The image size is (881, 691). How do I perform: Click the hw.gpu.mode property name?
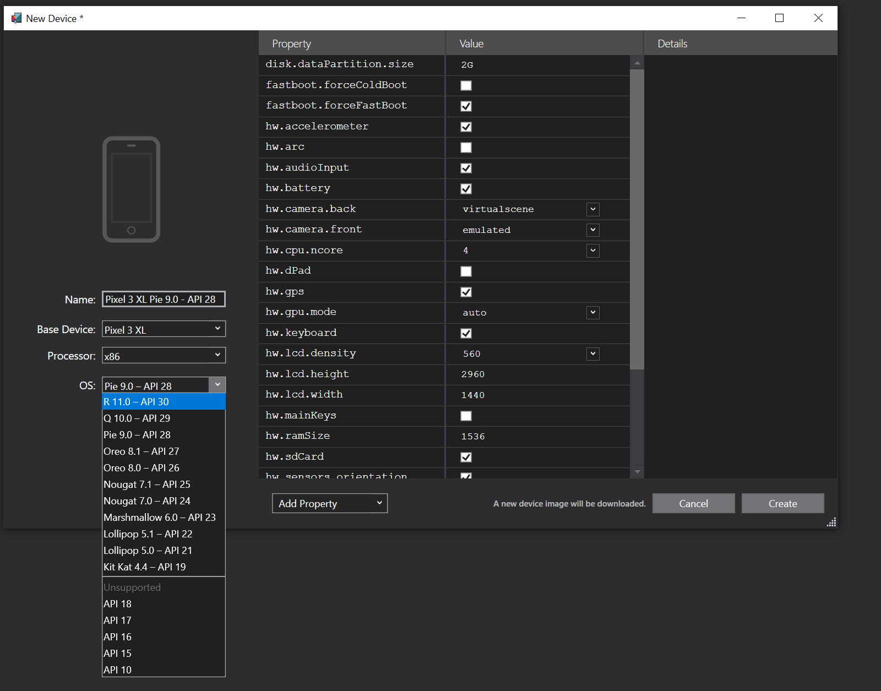pos(301,312)
